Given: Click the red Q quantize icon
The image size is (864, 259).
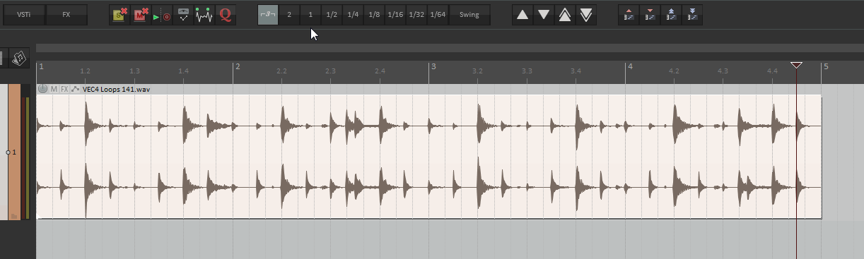Looking at the screenshot, I should click(226, 15).
